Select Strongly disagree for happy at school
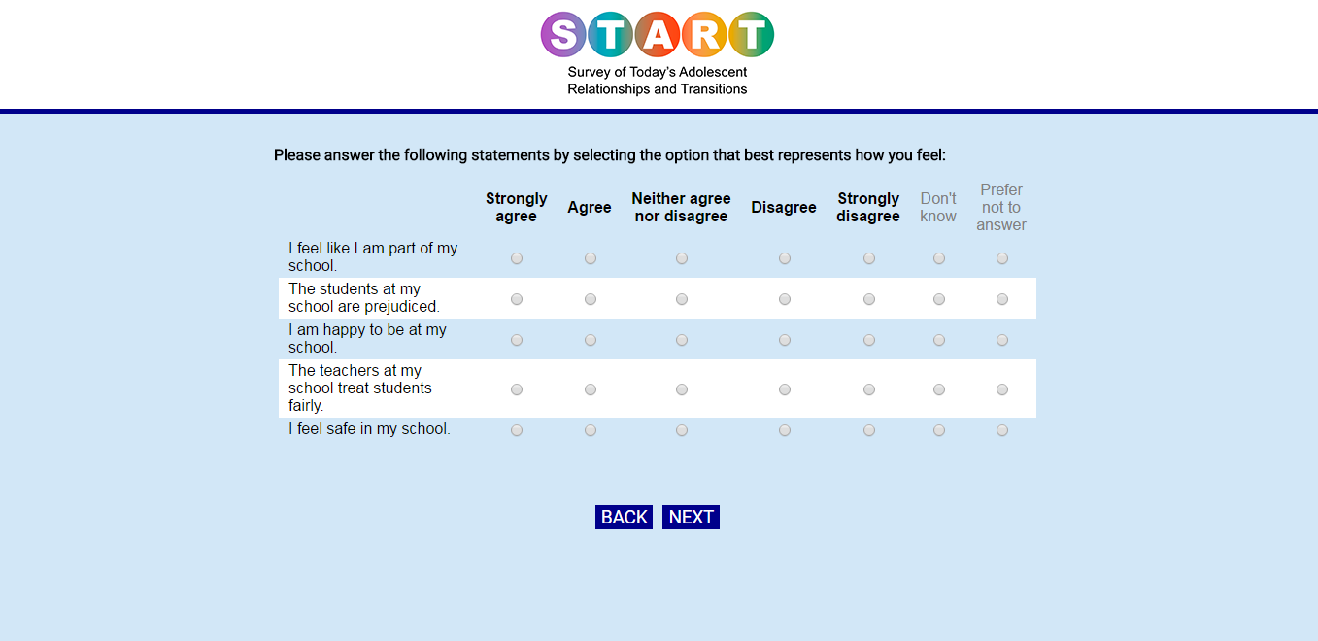The image size is (1318, 641). [869, 340]
